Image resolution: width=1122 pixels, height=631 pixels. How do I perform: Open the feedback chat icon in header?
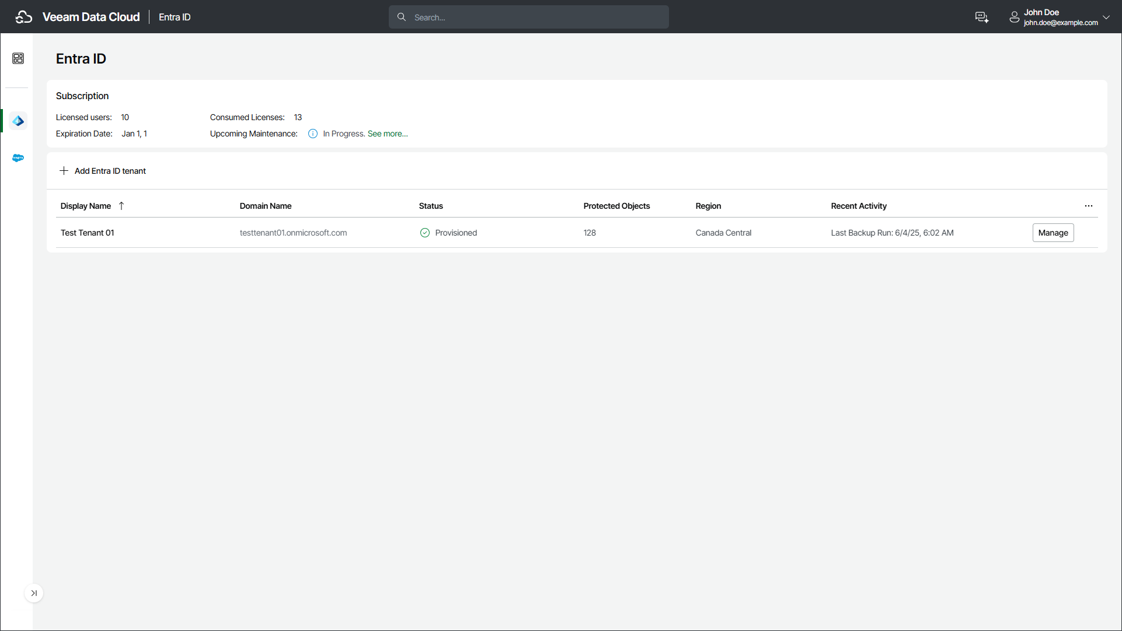(x=982, y=17)
